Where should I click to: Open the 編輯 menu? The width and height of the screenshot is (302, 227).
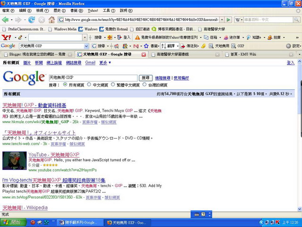[x=25, y=10]
